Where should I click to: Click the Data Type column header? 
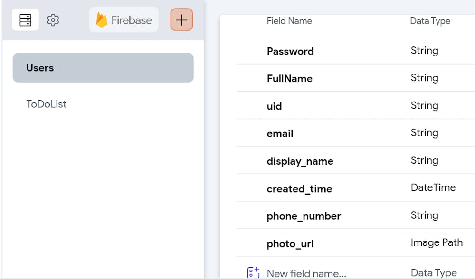pos(430,21)
